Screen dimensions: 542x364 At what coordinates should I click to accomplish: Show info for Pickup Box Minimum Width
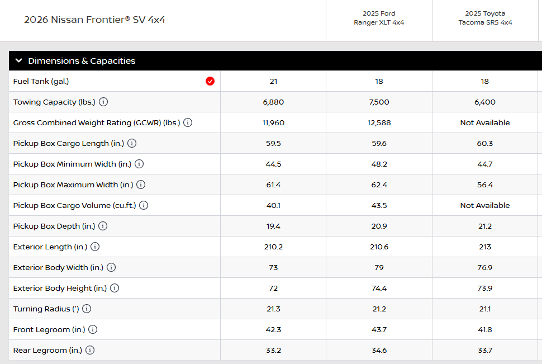(x=139, y=164)
